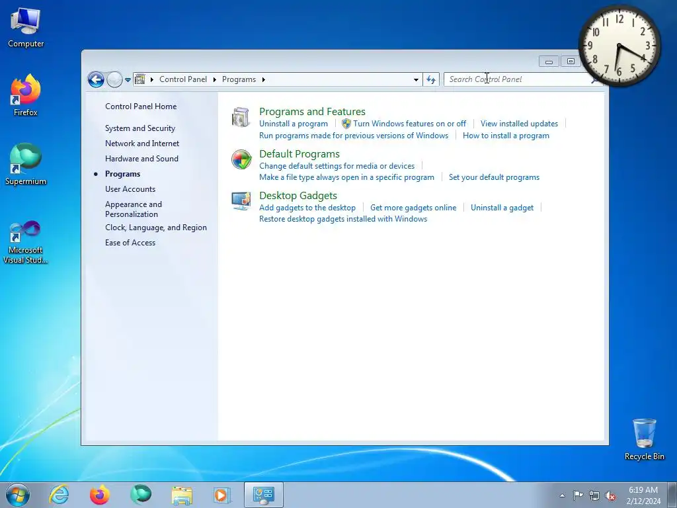Open the Windows Start menu
The height and width of the screenshot is (508, 677).
[18, 495]
